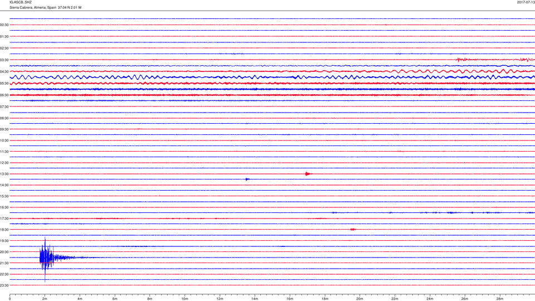The image size is (535, 301).
Task: Select the 10:30 time label
Action: click(x=4, y=140)
